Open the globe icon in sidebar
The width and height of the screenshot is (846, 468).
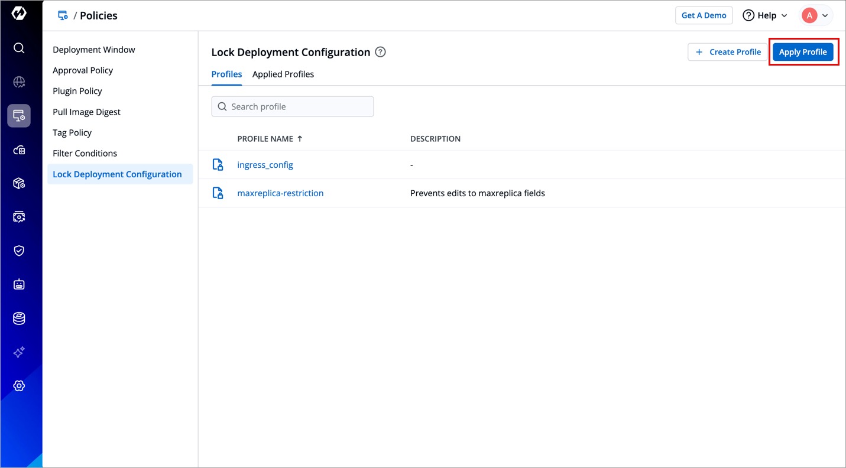coord(19,82)
